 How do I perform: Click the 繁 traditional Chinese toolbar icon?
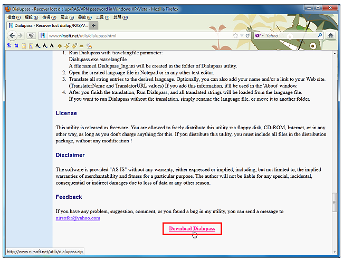click(x=9, y=45)
